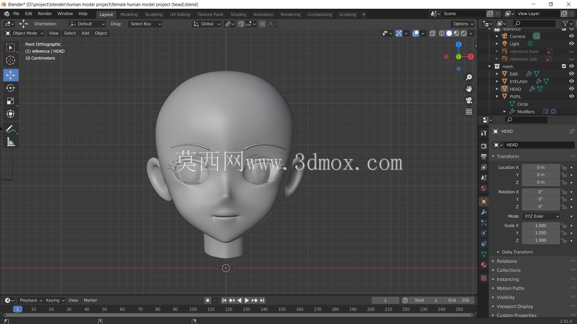Collapse the PUPIL tree item
The image size is (577, 324).
click(x=497, y=96)
